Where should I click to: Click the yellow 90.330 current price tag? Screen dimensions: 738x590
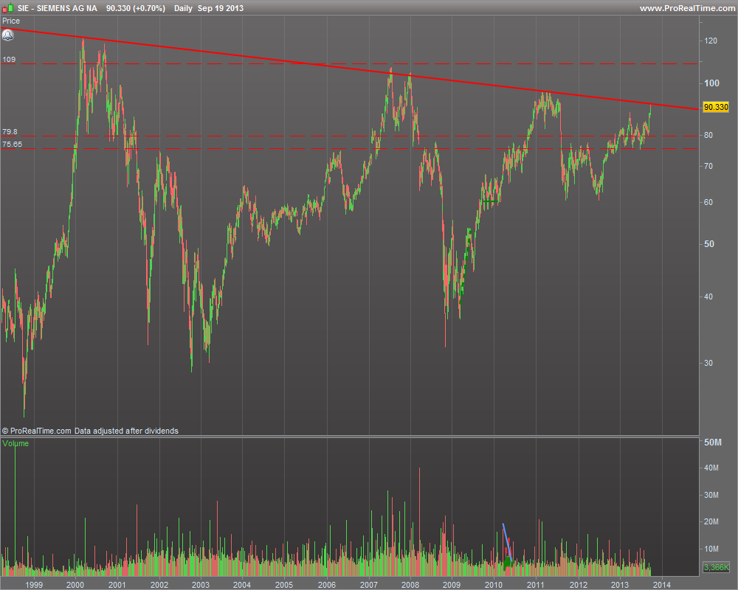pyautogui.click(x=715, y=107)
